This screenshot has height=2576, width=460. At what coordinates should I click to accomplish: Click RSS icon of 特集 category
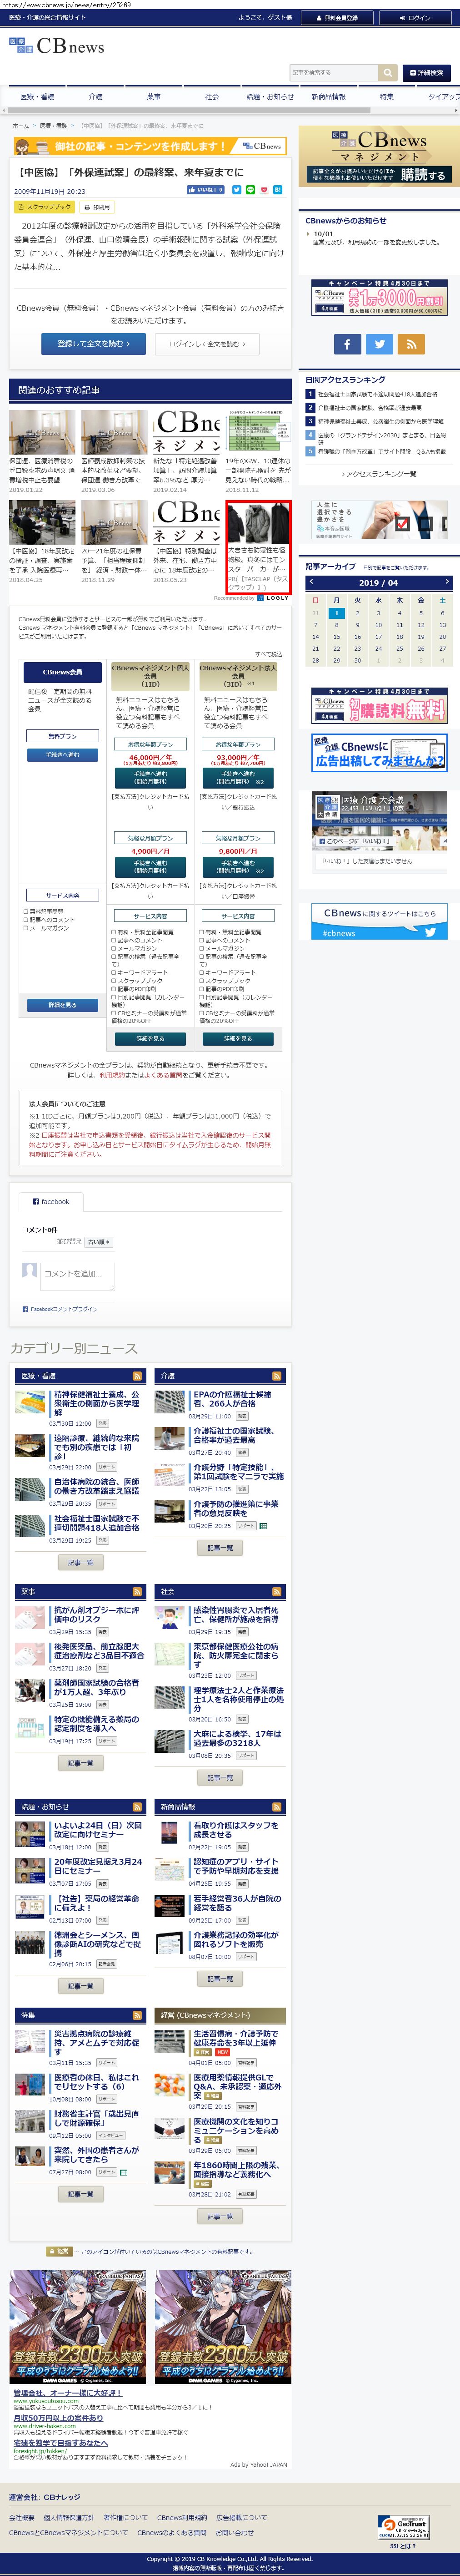pos(138,2015)
